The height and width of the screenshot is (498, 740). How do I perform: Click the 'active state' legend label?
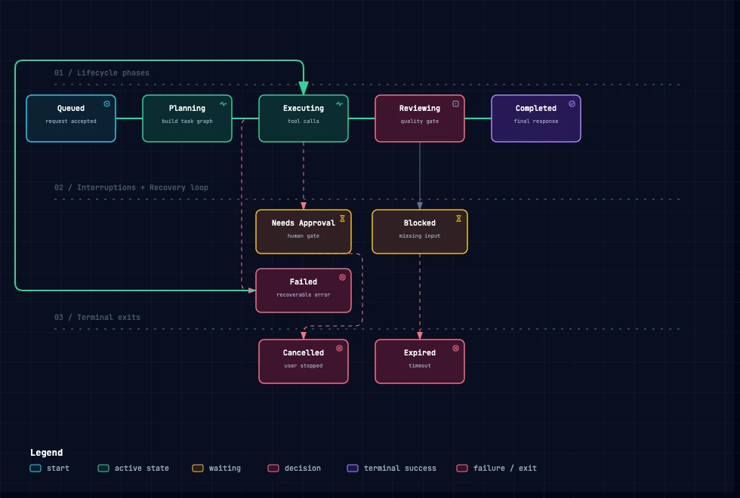click(x=142, y=469)
